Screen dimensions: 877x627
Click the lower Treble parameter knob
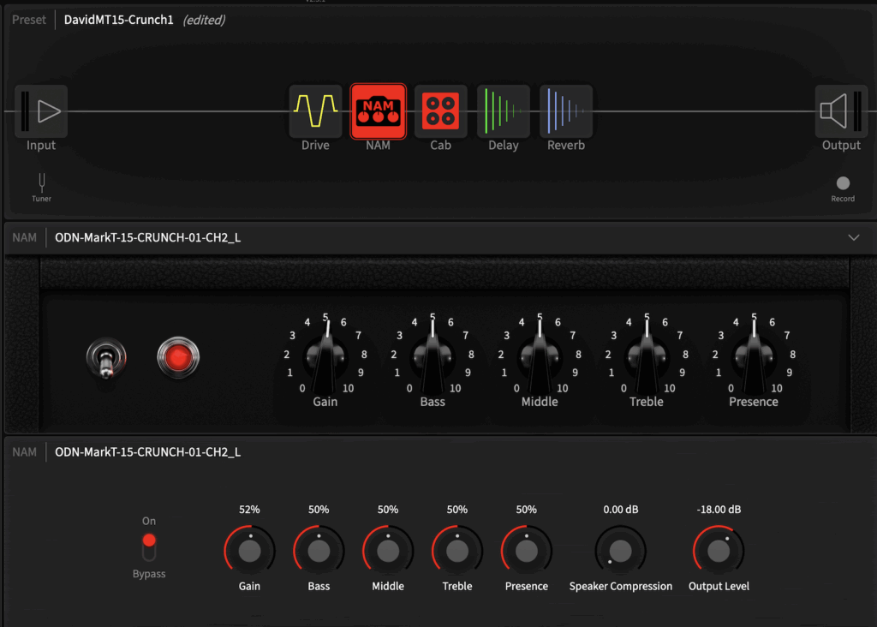457,551
